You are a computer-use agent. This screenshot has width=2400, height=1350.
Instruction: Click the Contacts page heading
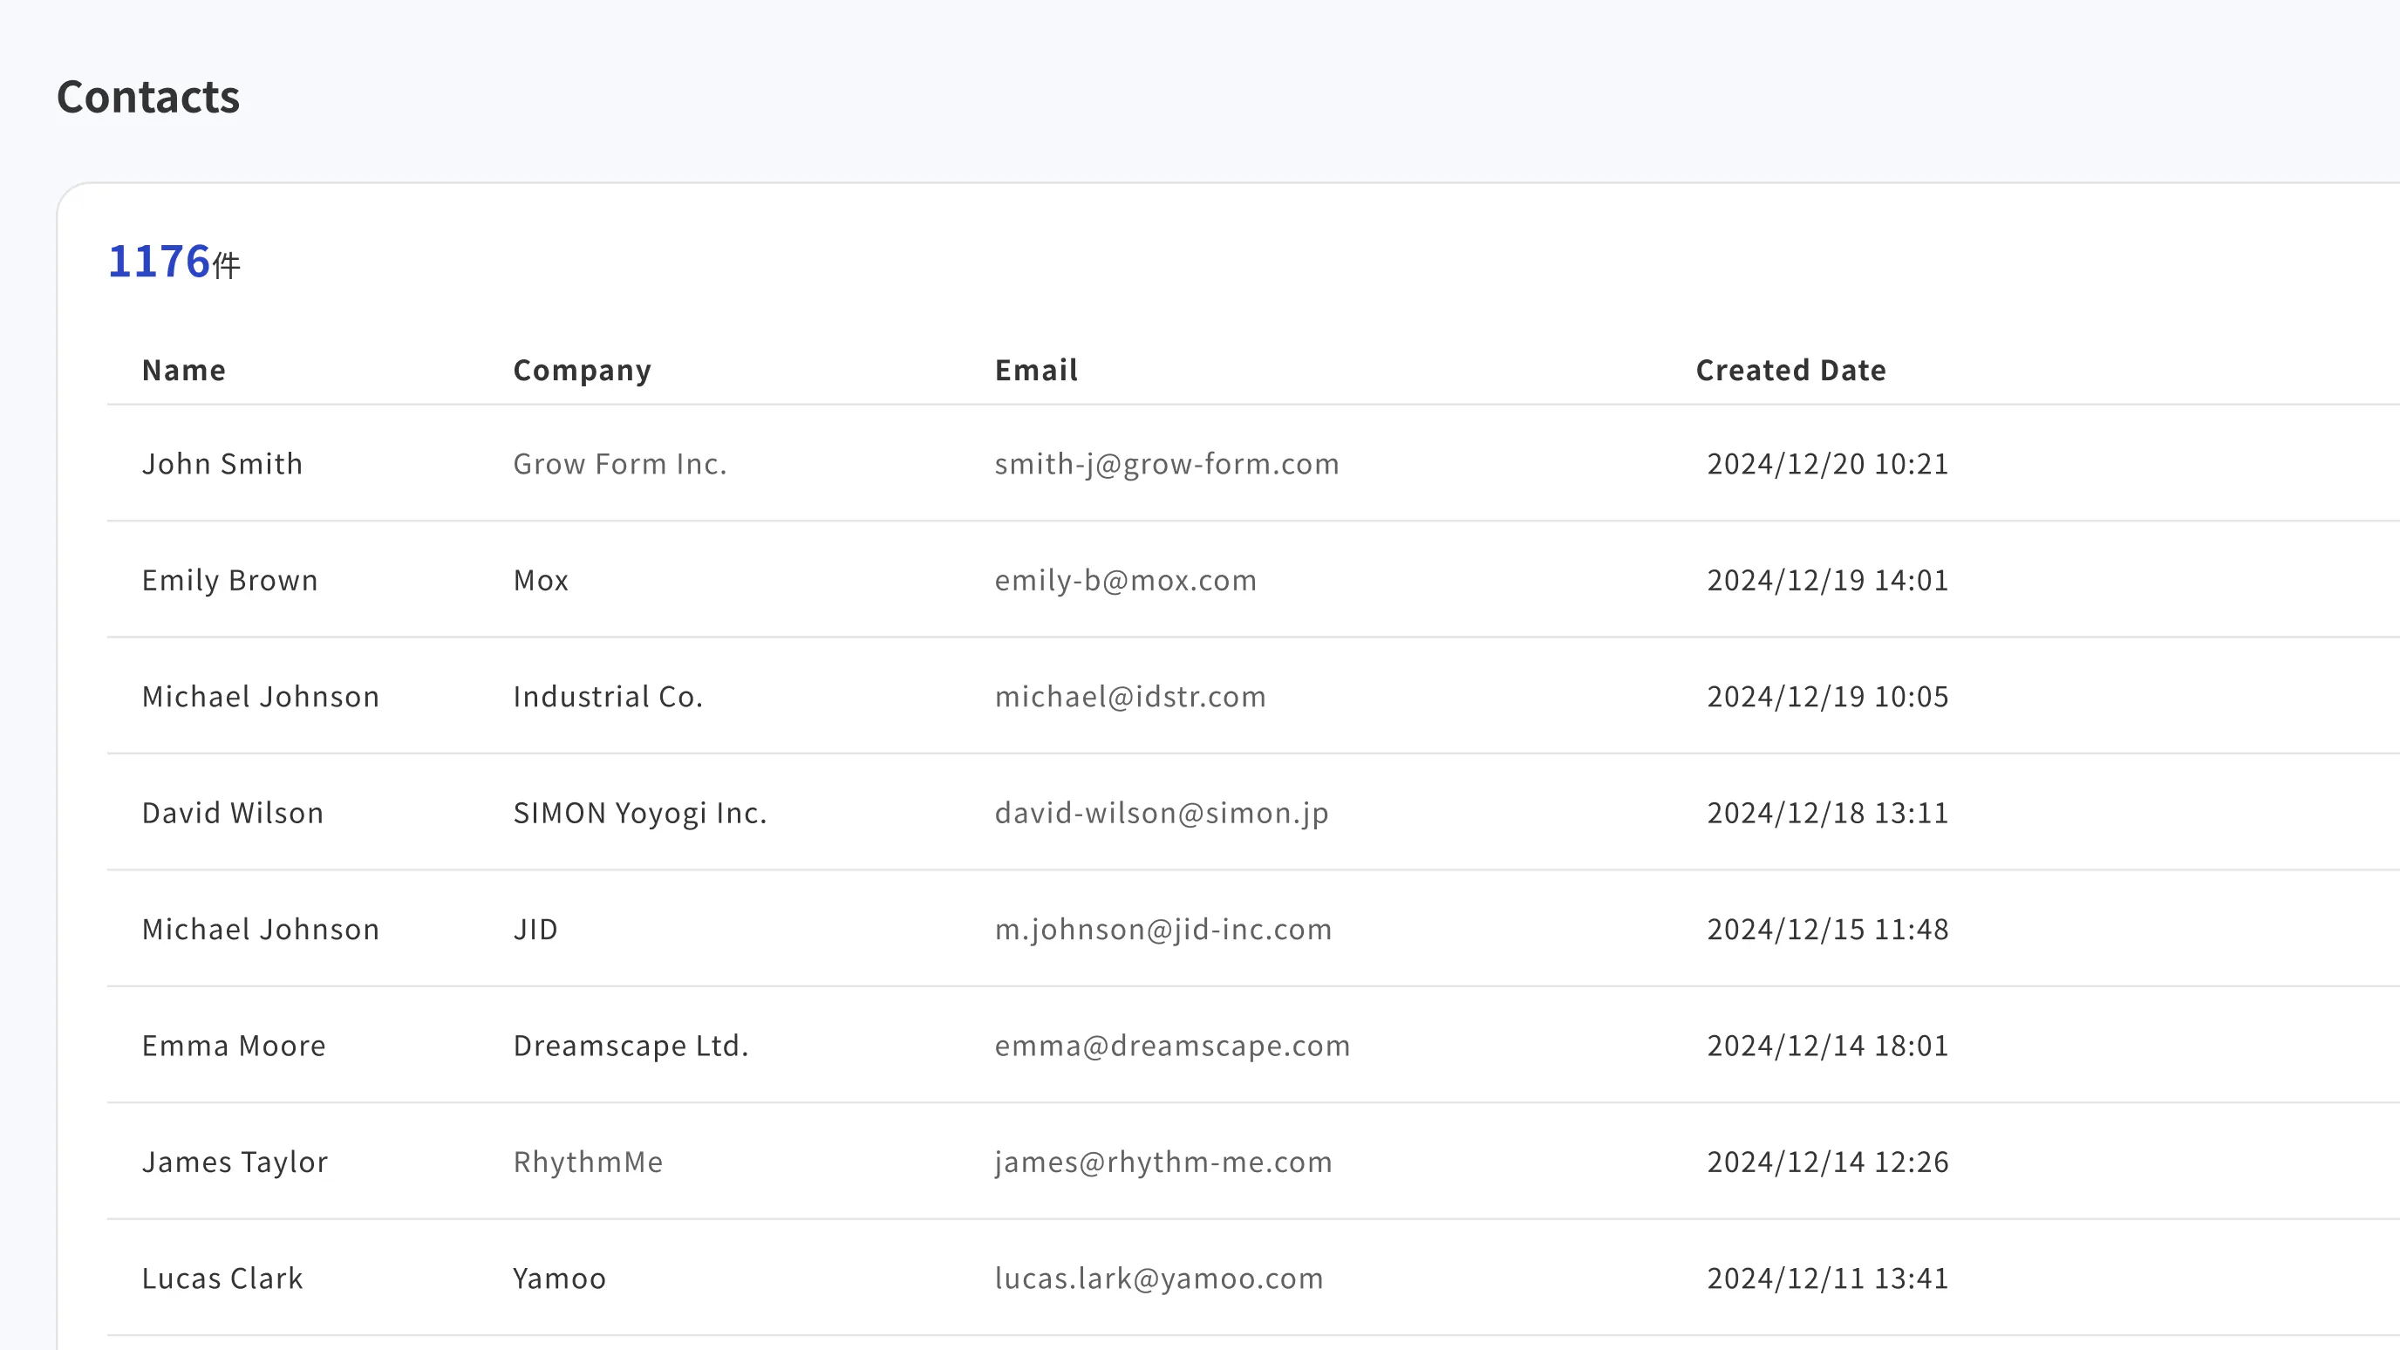coord(148,97)
